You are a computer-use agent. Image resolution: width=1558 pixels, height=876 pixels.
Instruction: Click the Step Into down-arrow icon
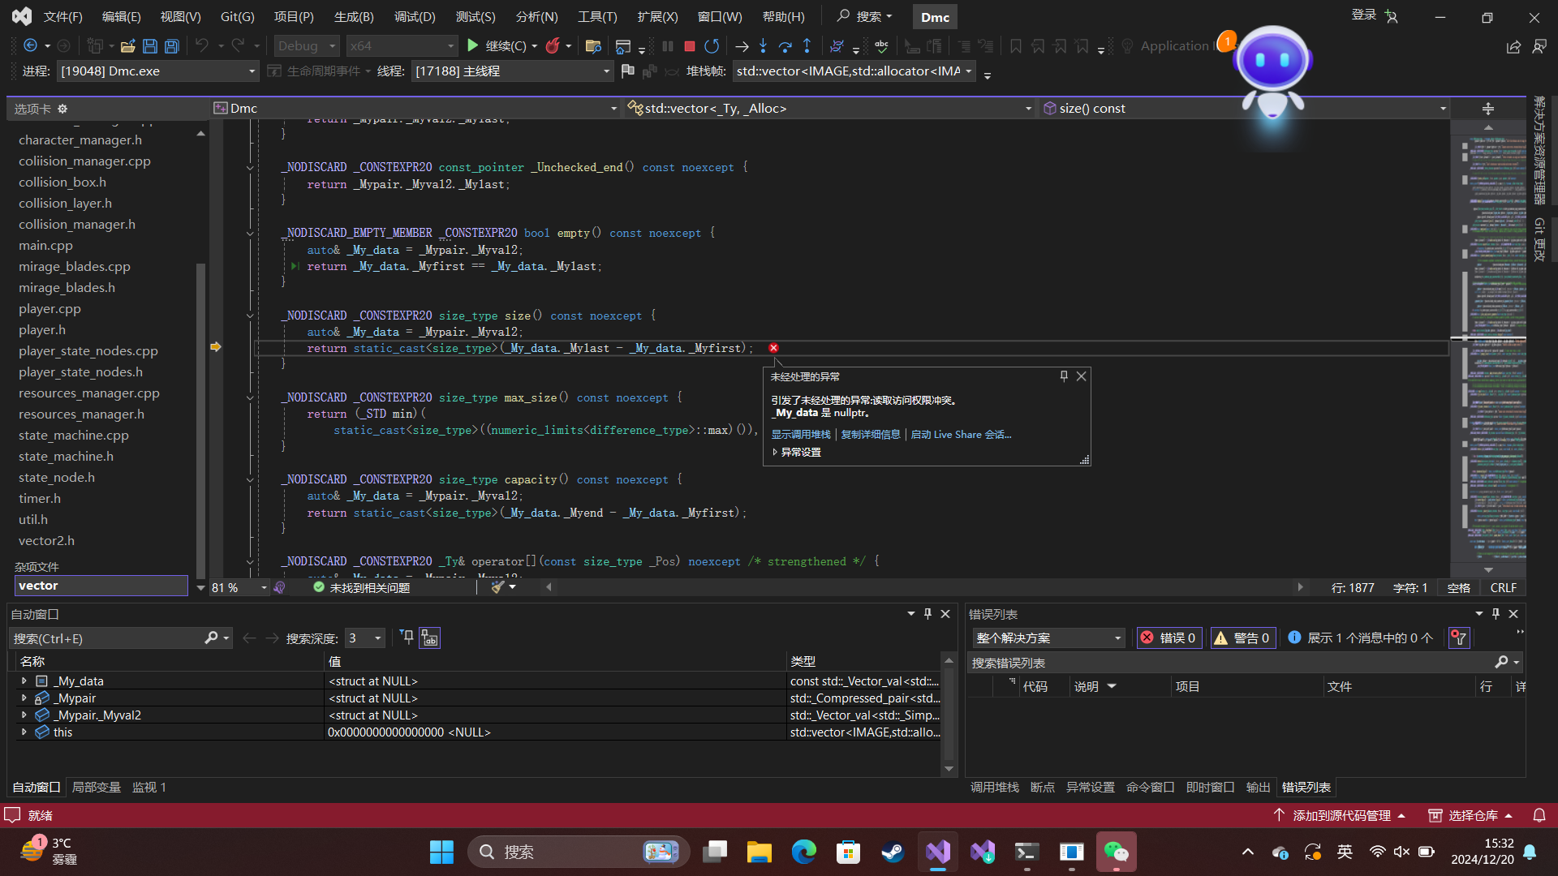click(763, 46)
